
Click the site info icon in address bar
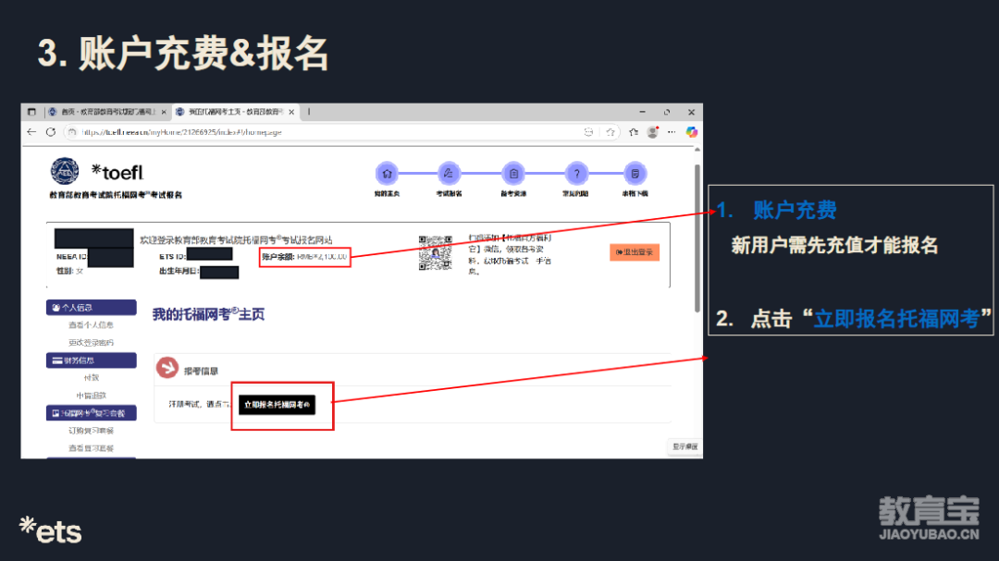[72, 132]
